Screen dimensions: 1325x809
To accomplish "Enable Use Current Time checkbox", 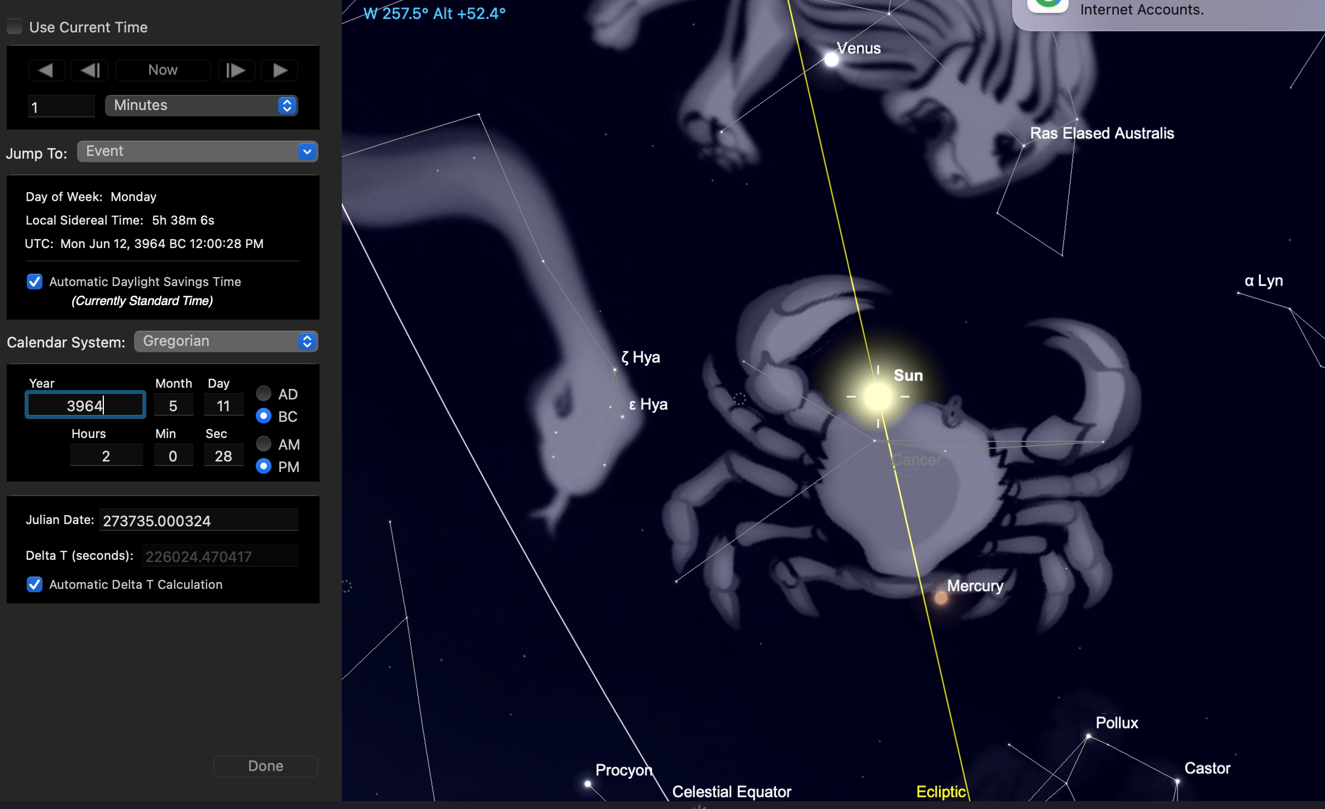I will (x=15, y=27).
